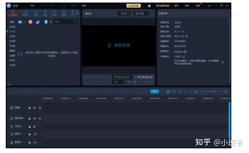Click the blue document icon in the media panel
249x153 pixels.
coord(46,22)
